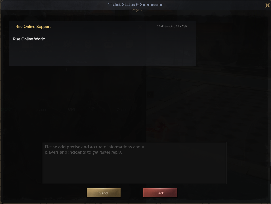The height and width of the screenshot is (204, 271).
Task: Click the ornament beneath the window title
Action: point(136,10)
